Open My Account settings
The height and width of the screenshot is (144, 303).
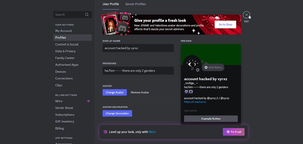tap(63, 31)
